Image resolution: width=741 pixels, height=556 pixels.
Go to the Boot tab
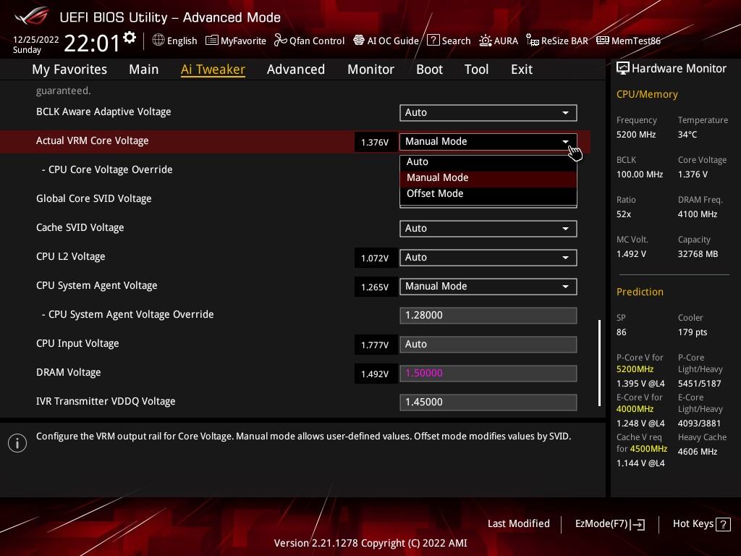point(429,69)
